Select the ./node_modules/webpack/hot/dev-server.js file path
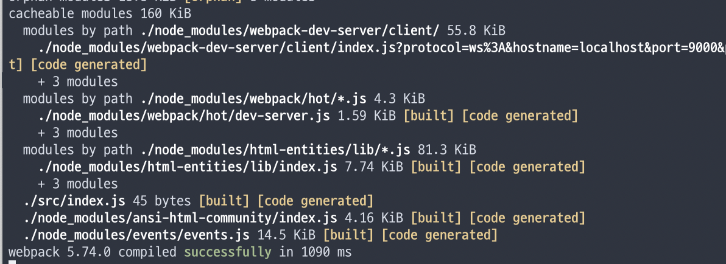This screenshot has width=726, height=264. tap(184, 116)
